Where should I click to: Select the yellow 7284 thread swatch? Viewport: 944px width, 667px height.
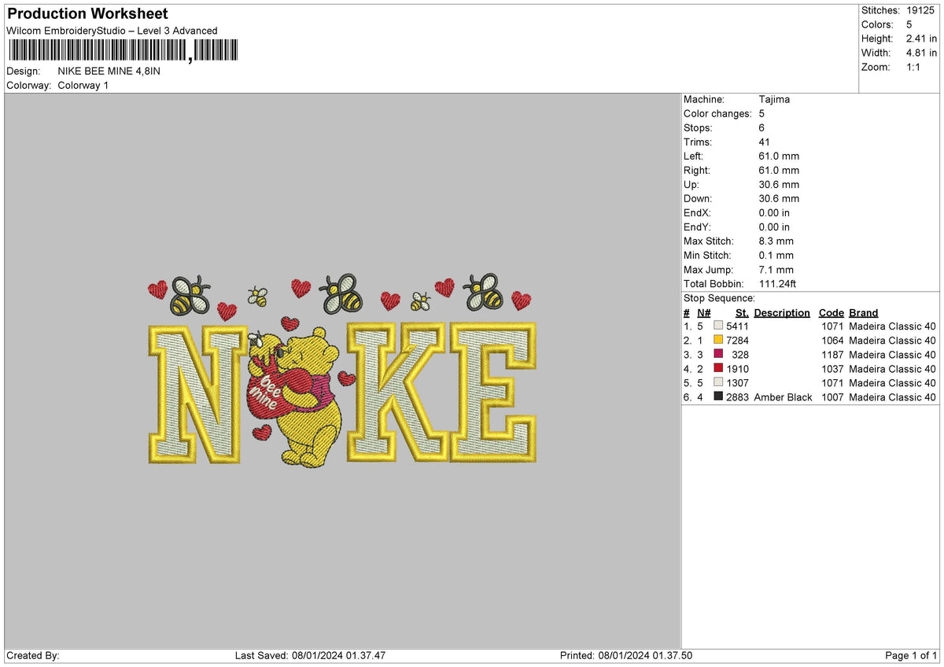click(x=717, y=340)
